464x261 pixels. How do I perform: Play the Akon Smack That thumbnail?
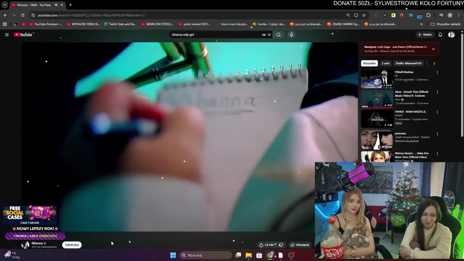(377, 99)
